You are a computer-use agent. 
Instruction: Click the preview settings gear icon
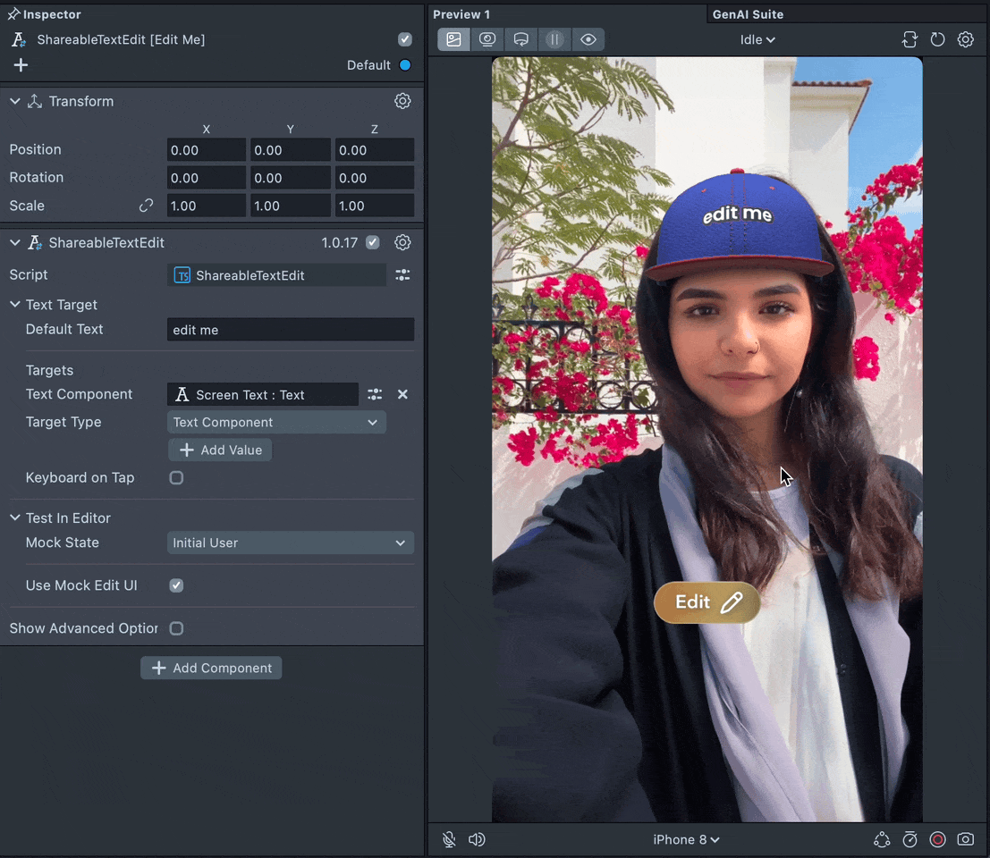(966, 39)
